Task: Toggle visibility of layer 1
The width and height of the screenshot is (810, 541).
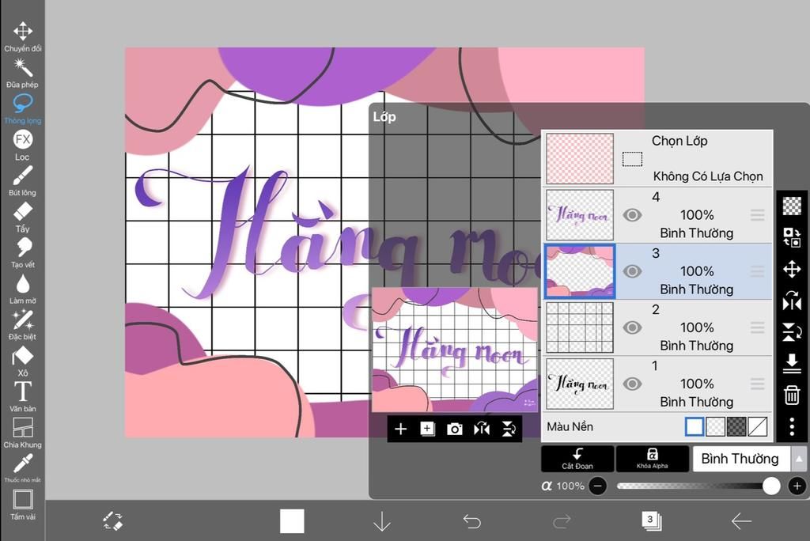Action: click(632, 384)
